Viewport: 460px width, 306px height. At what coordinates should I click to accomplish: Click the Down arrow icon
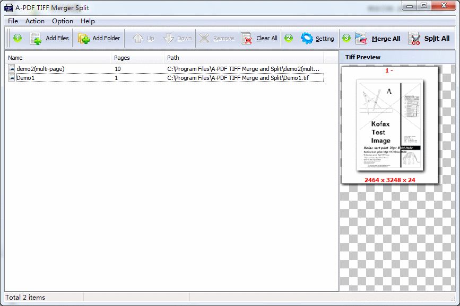[169, 38]
